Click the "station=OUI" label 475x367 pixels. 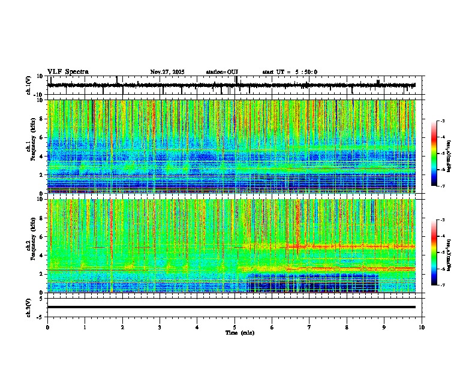(x=222, y=72)
